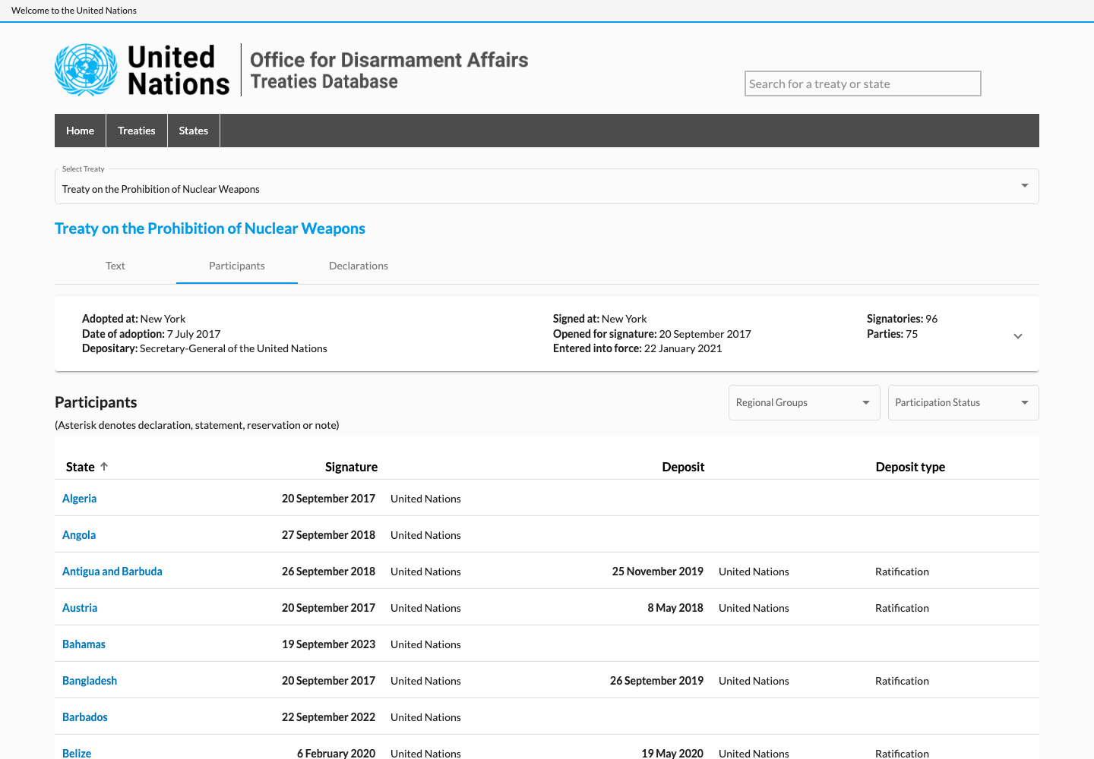Click Bahamas' signature date 19 September 2023
1094x759 pixels.
point(328,644)
